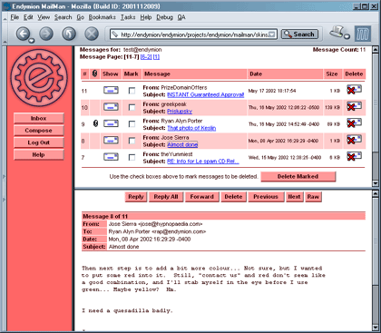This screenshot has height=333, width=381.
Task: Open the Bookmarks menu
Action: [103, 17]
